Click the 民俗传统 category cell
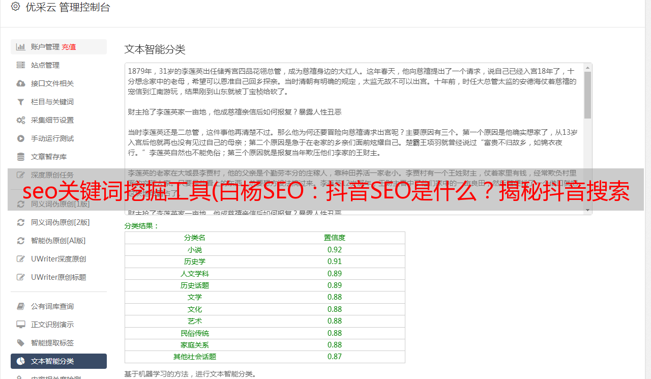Image resolution: width=651 pixels, height=379 pixels. pyautogui.click(x=195, y=333)
